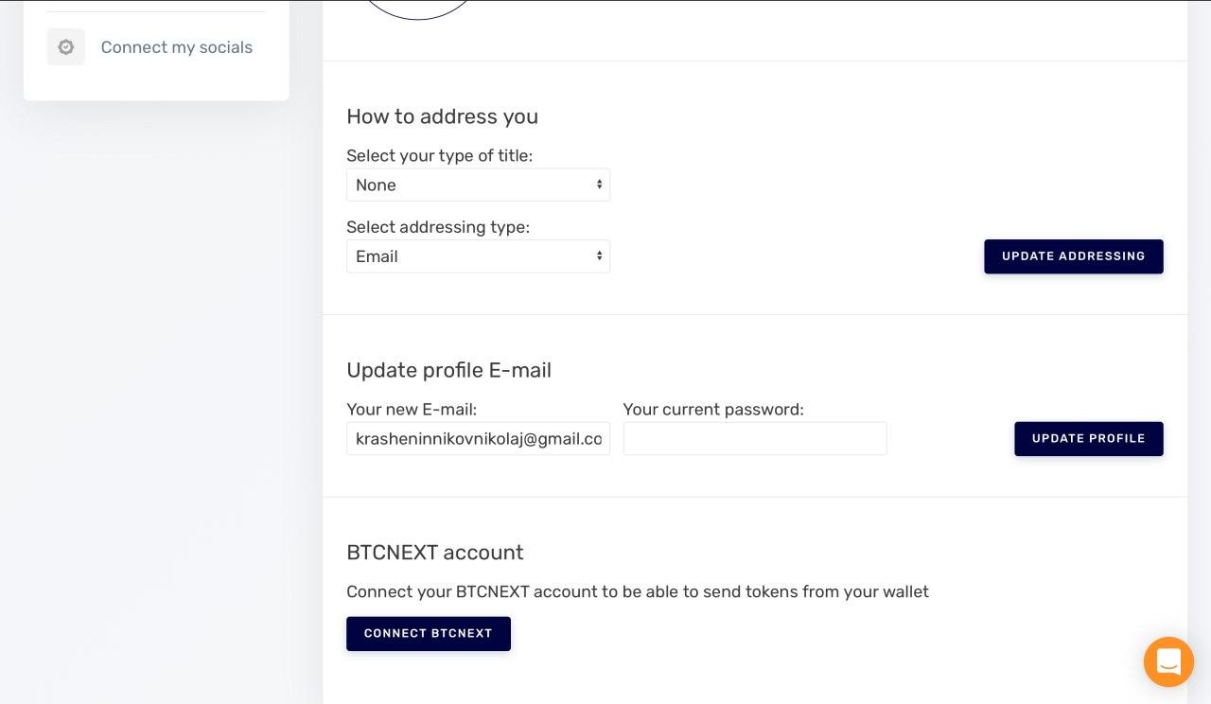
Task: Click the 'Your current password' label
Action: pos(713,410)
